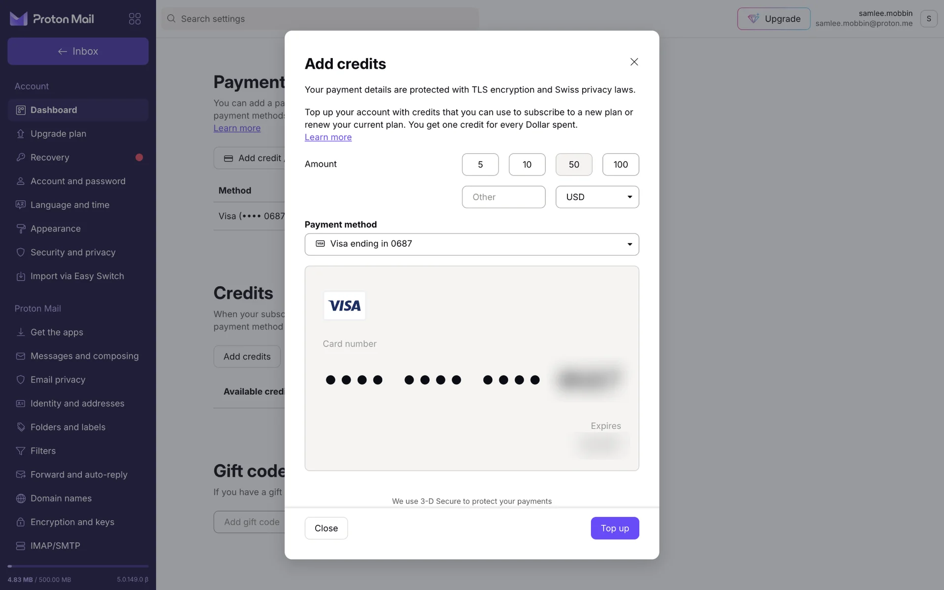944x590 pixels.
Task: Click the Domain names globe icon
Action: [x=21, y=499]
